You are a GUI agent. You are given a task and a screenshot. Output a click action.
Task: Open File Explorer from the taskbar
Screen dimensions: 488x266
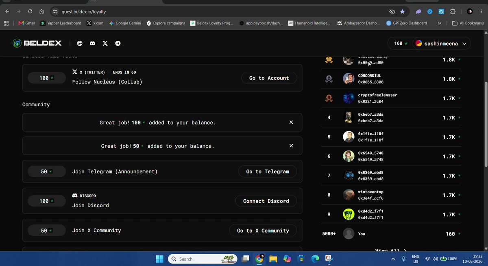click(273, 259)
